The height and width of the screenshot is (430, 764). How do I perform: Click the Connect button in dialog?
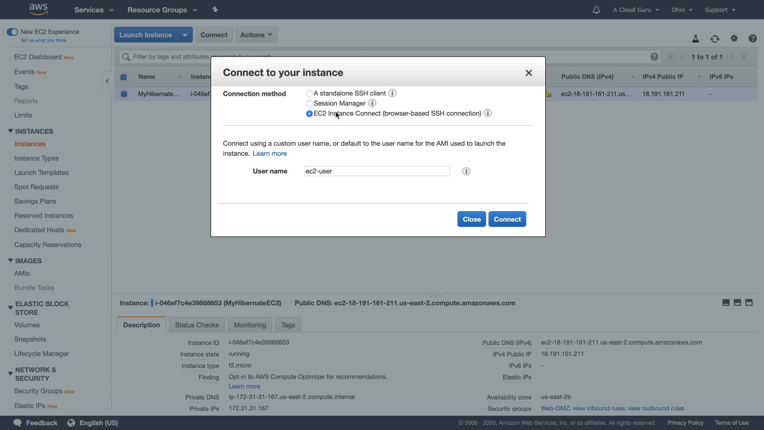507,219
